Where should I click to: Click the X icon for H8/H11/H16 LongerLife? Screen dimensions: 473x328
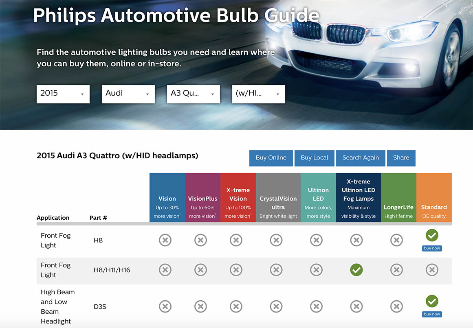pyautogui.click(x=396, y=270)
